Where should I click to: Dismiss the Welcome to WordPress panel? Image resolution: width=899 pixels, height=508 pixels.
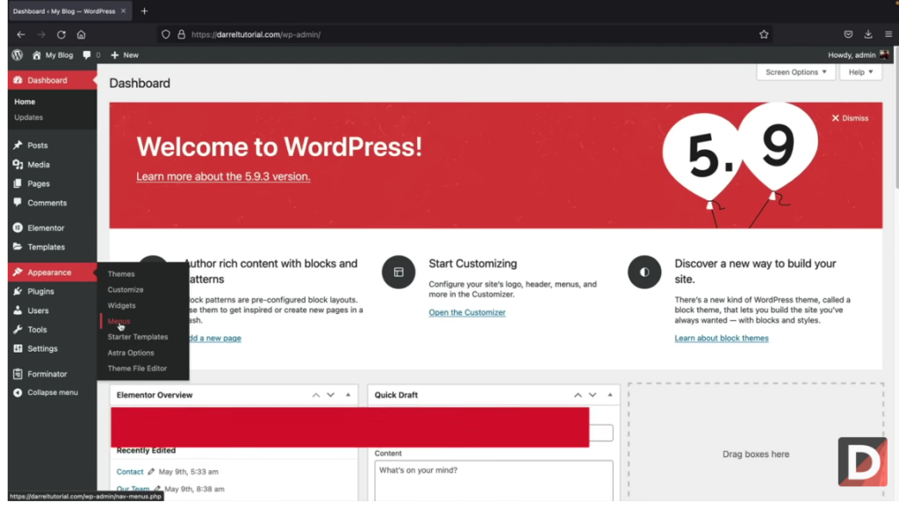pyautogui.click(x=850, y=118)
